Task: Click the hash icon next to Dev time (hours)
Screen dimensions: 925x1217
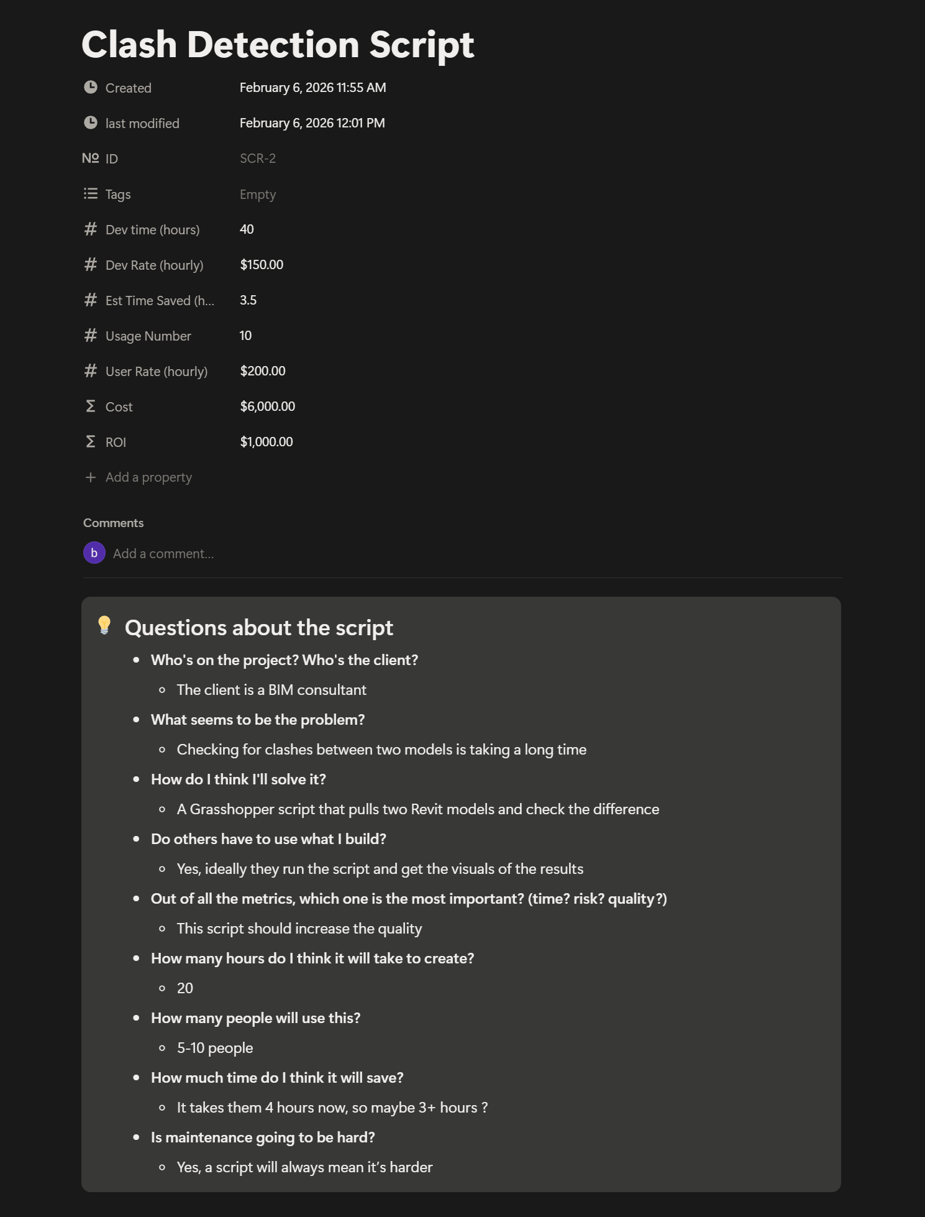Action: point(91,229)
